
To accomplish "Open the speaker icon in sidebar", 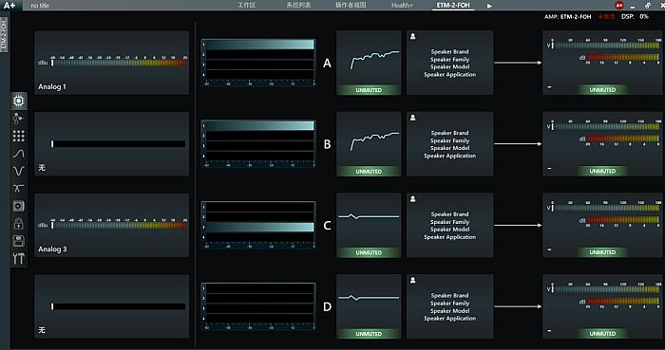I will tap(19, 206).
